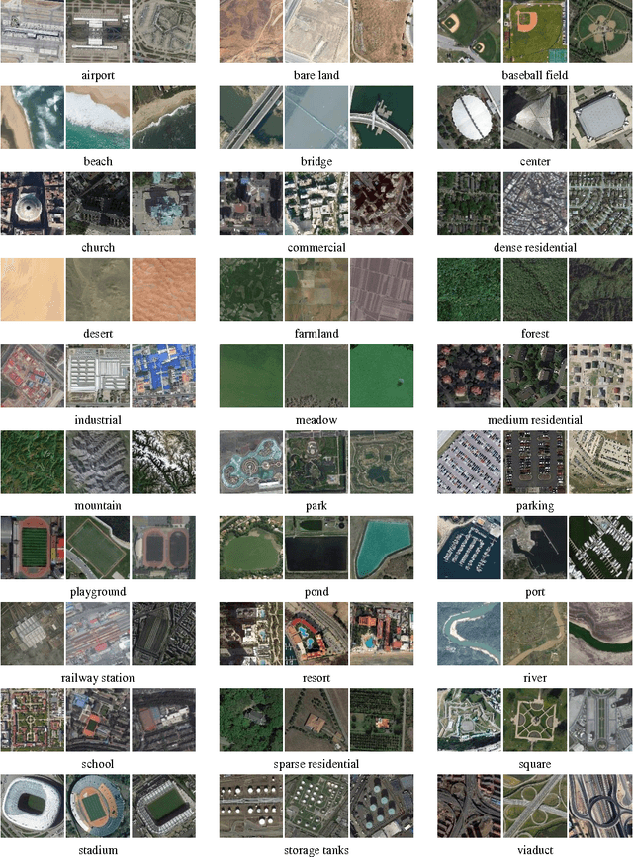Select the 'medium residential' caption

coord(534,420)
